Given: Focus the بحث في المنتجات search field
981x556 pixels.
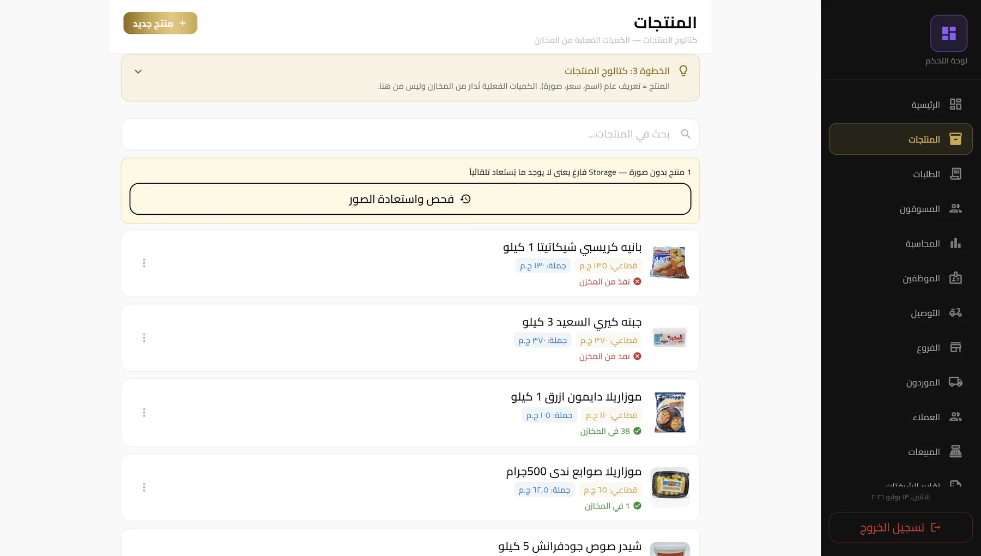Looking at the screenshot, I should [x=410, y=134].
